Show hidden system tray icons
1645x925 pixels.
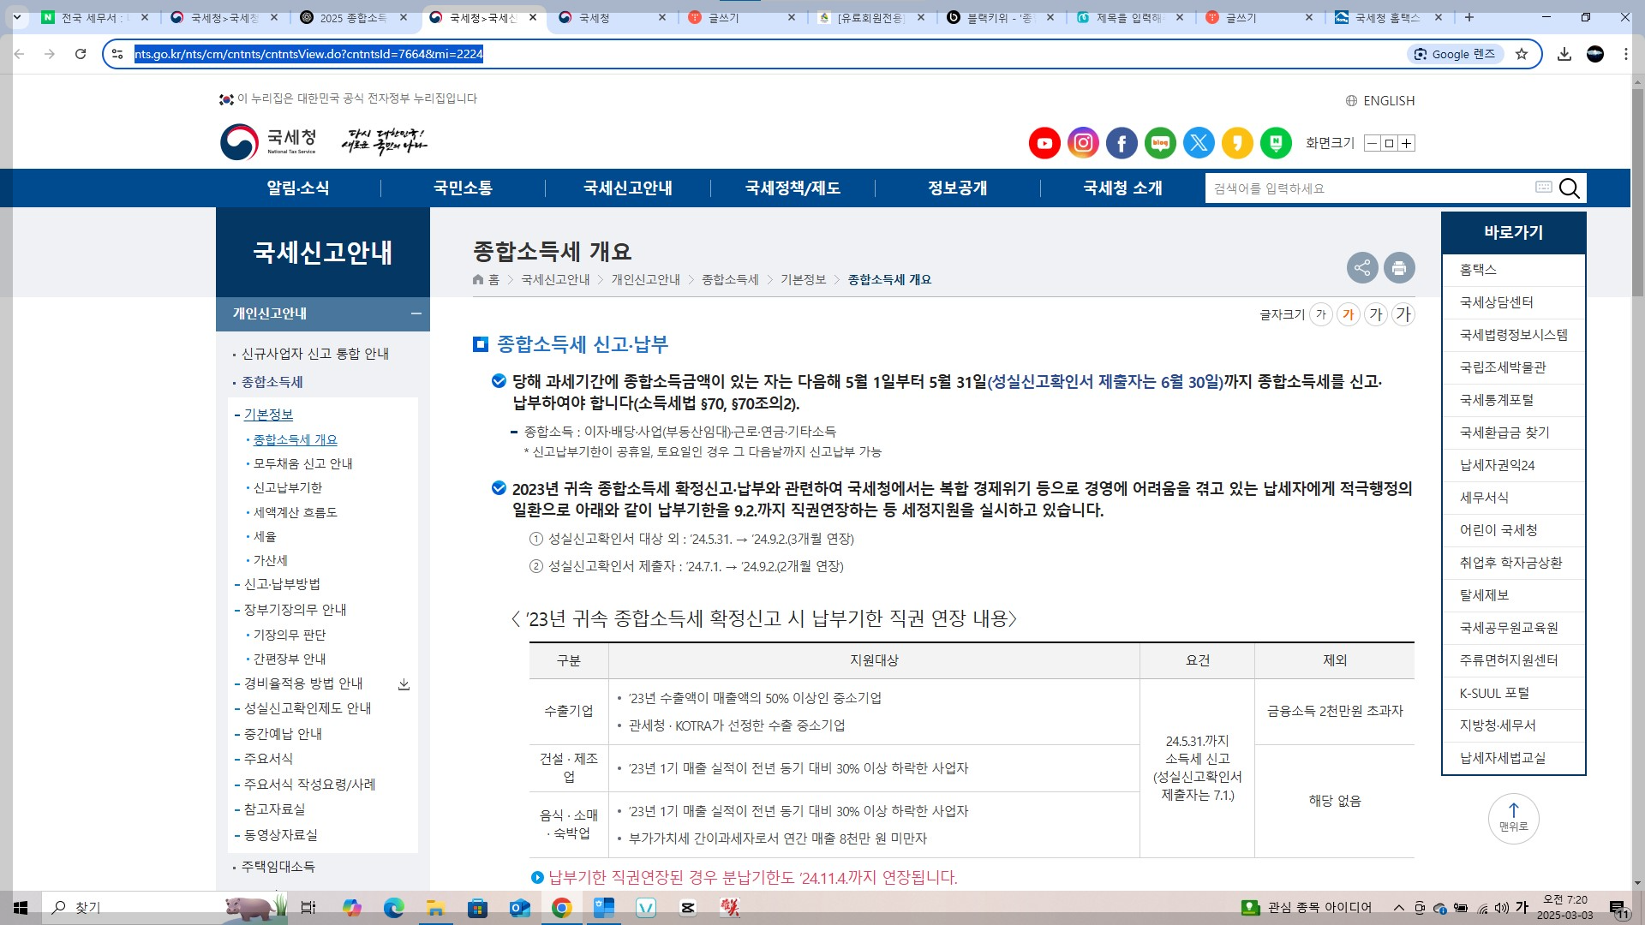point(1399,907)
